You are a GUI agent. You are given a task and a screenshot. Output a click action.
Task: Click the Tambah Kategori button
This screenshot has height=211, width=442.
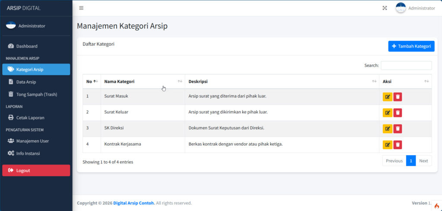(x=411, y=46)
